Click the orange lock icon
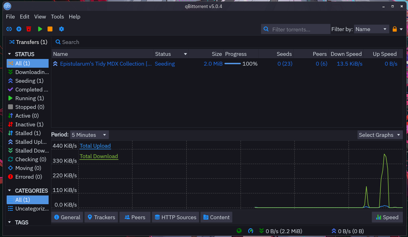Image resolution: width=408 pixels, height=237 pixels. click(395, 29)
